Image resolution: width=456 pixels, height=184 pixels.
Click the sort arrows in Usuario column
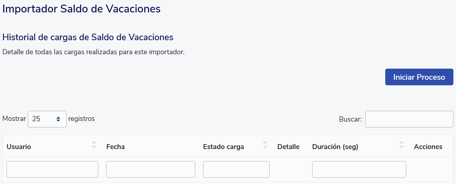(x=94, y=145)
